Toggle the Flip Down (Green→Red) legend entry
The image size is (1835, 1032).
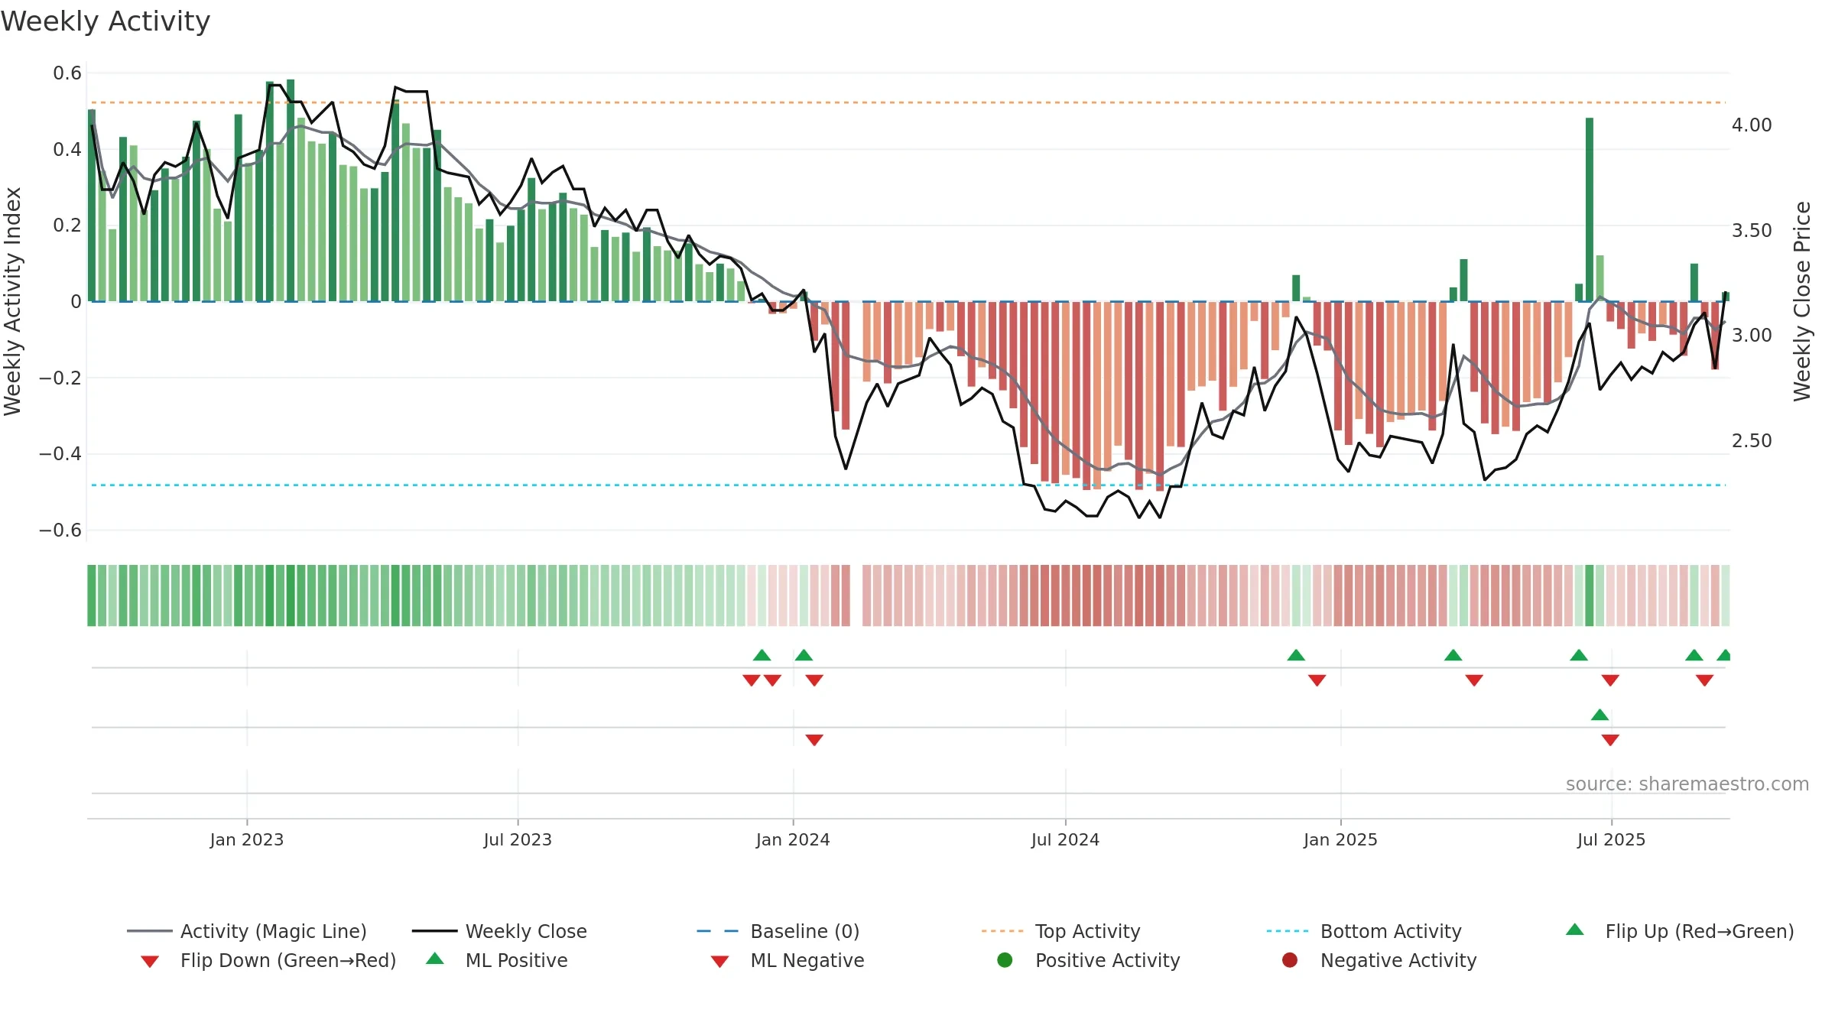[x=268, y=960]
